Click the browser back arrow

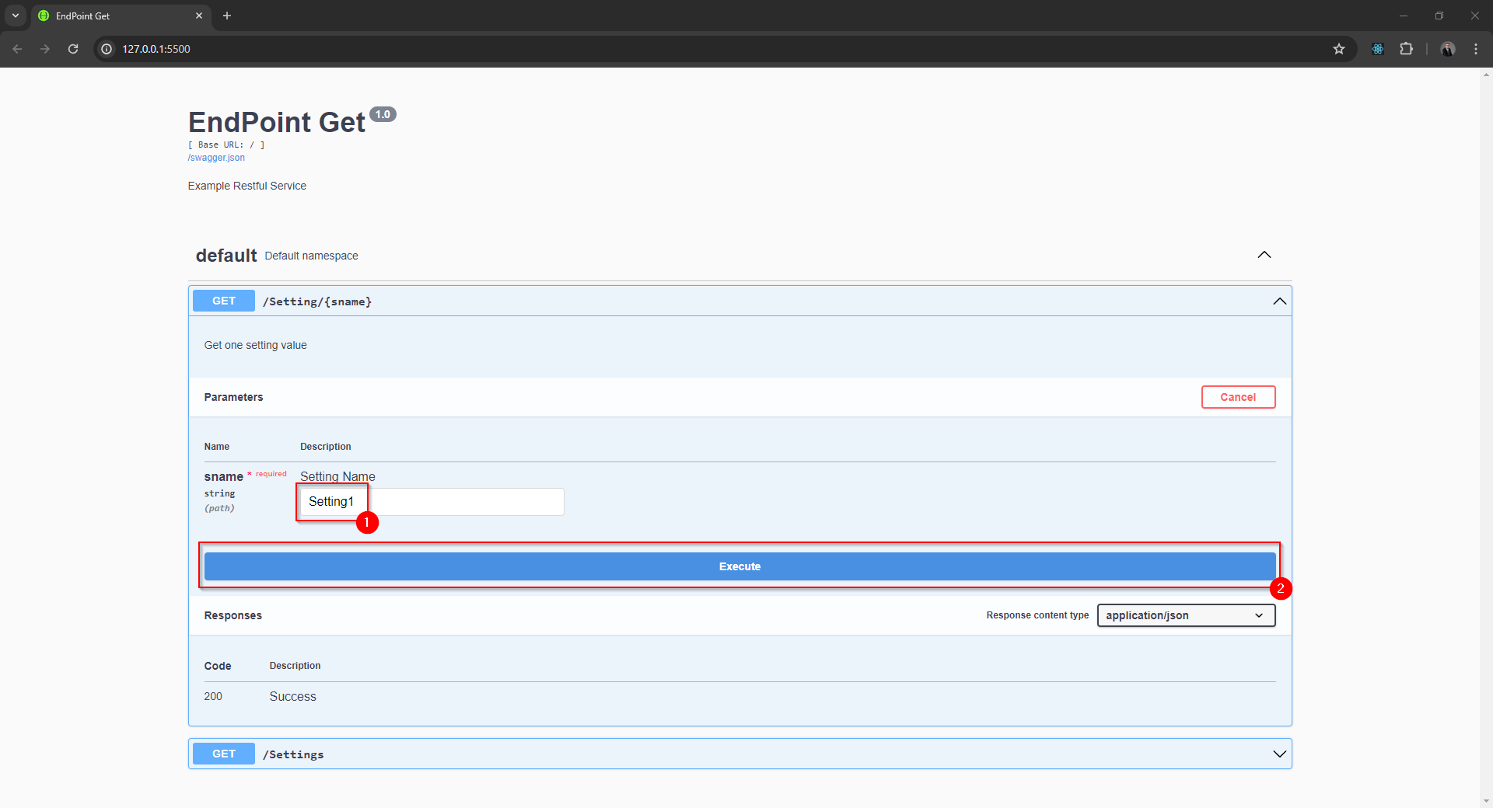(x=17, y=49)
